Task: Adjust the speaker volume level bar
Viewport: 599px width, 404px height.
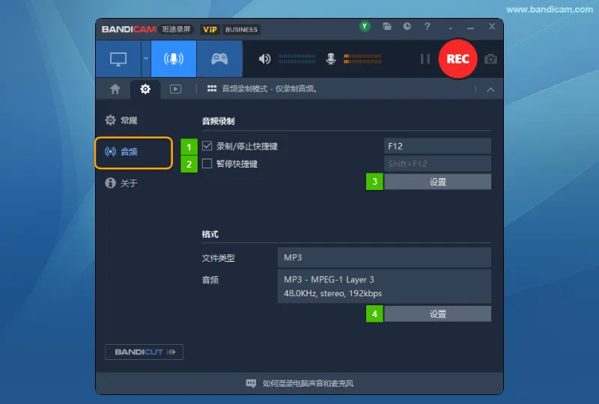Action: pyautogui.click(x=297, y=59)
